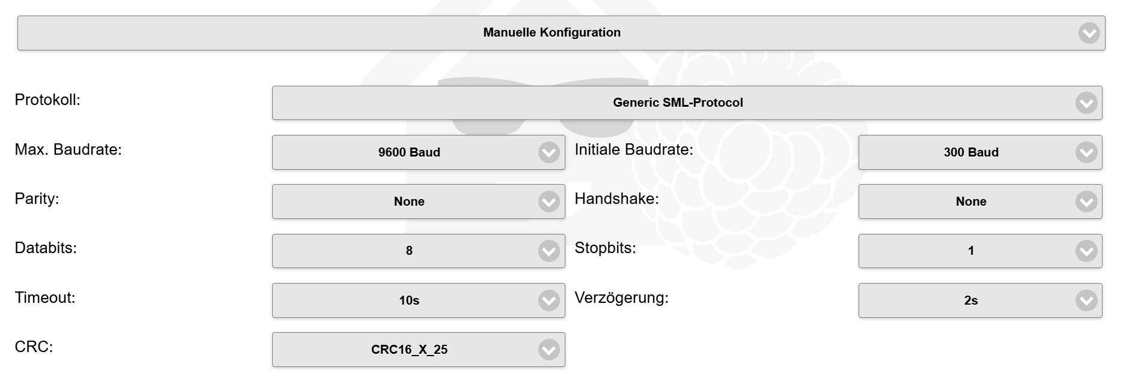Click the chevron on the Handshake None field

1085,201
